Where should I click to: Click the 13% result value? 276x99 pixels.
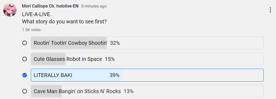point(128,91)
